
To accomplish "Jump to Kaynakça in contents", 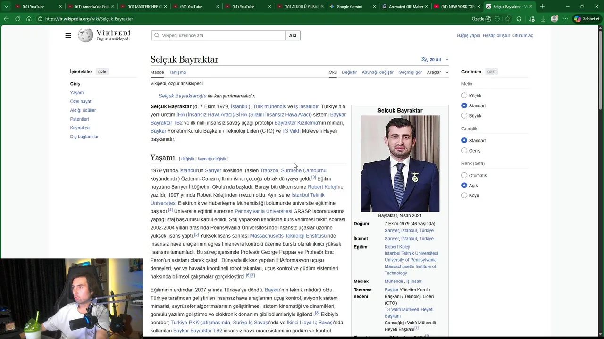I will click(80, 128).
